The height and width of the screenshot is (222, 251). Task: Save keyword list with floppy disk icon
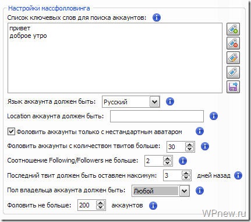(x=233, y=87)
